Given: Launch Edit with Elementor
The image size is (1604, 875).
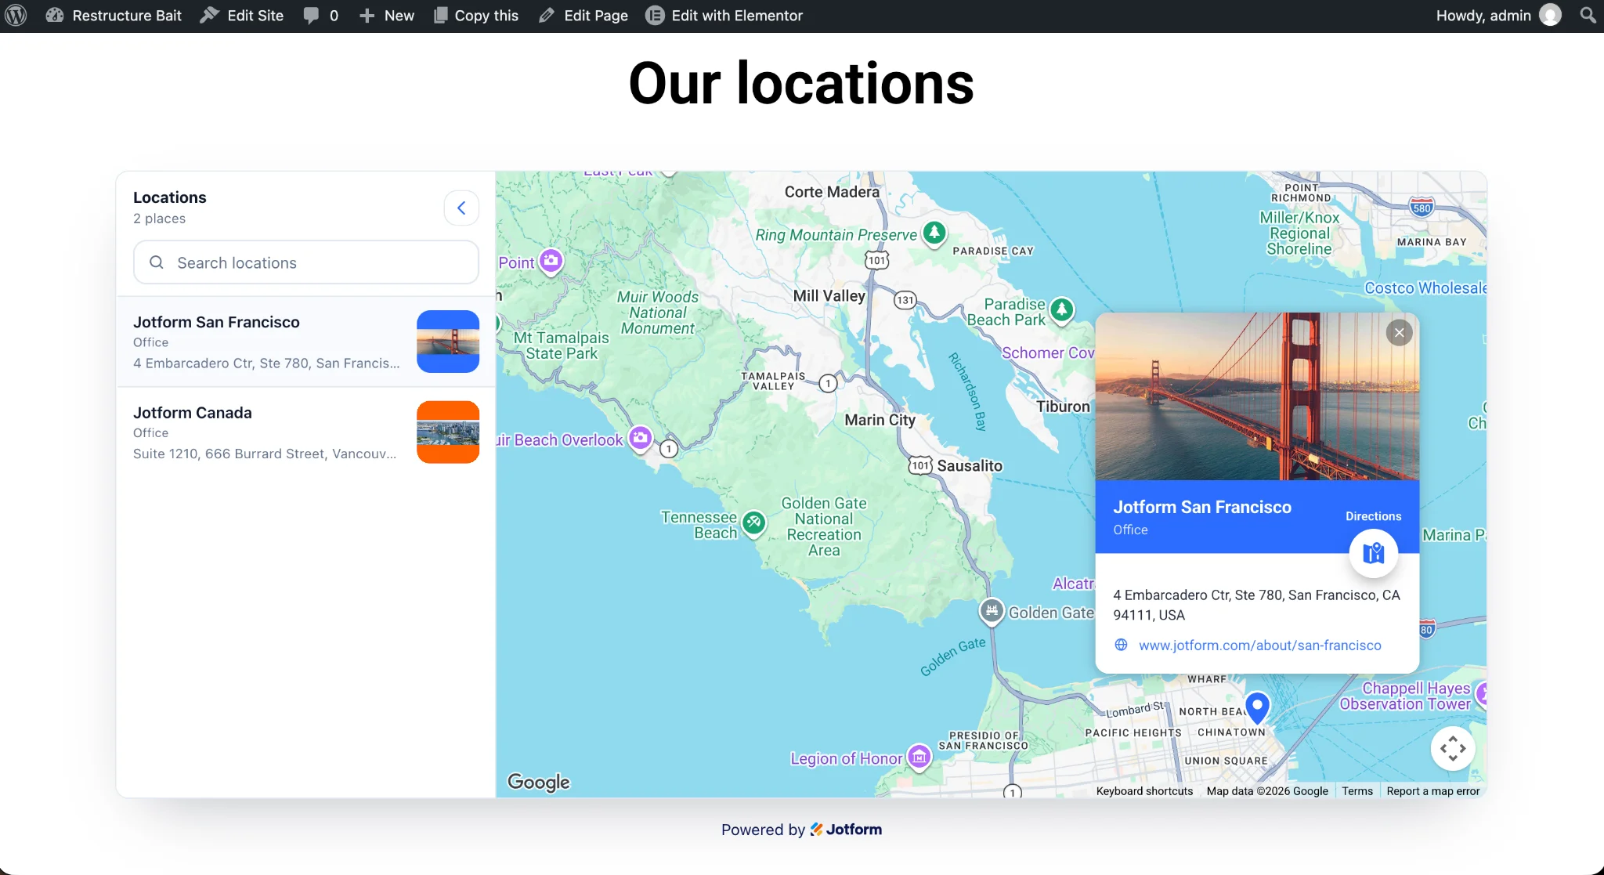Looking at the screenshot, I should [724, 16].
